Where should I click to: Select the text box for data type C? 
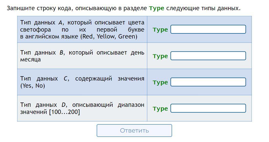pos(208,82)
